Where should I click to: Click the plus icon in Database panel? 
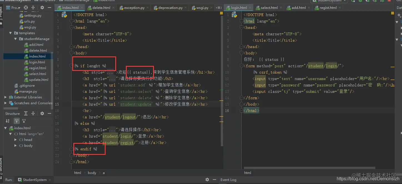[x=399, y=15]
